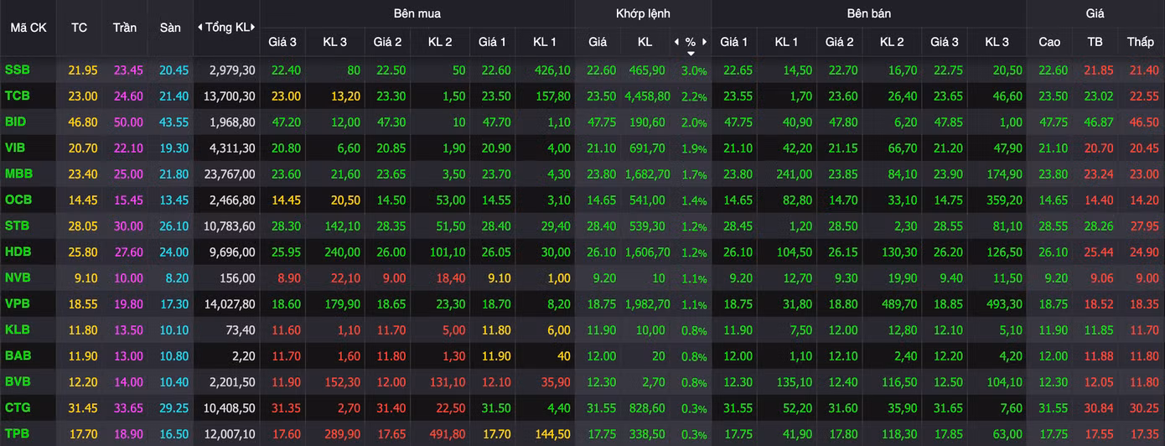Screen dimensions: 1165x446
Task: Sort by the Sàn floor header
Action: click(x=170, y=28)
